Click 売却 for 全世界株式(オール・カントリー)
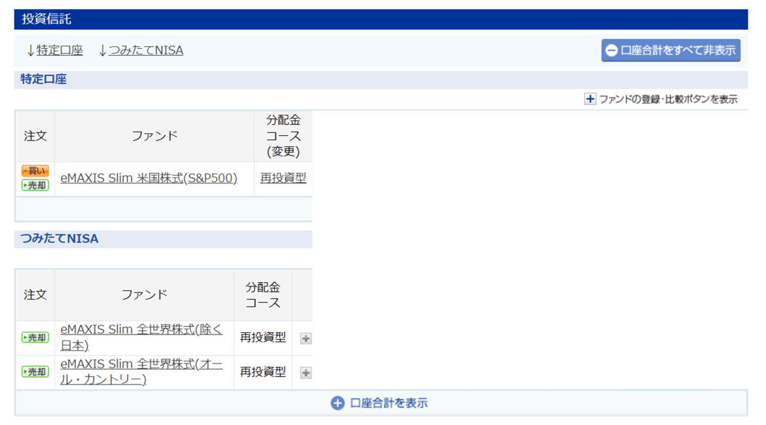766x425 pixels. coord(35,372)
